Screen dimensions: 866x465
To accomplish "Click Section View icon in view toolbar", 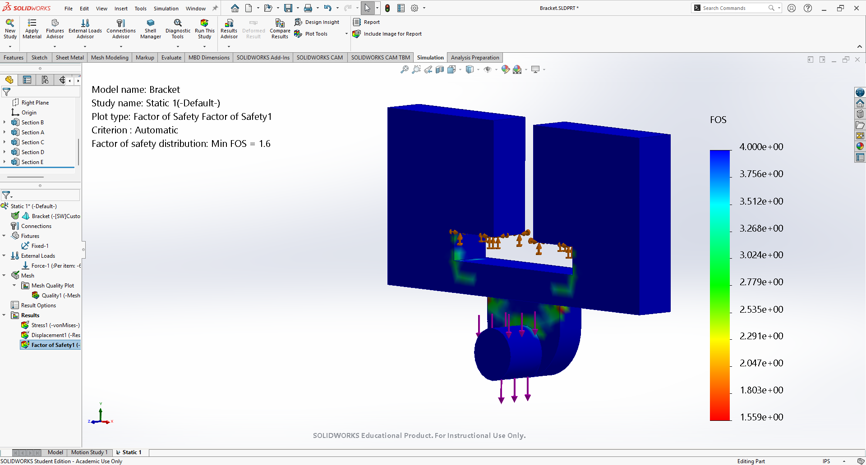I will (x=440, y=69).
